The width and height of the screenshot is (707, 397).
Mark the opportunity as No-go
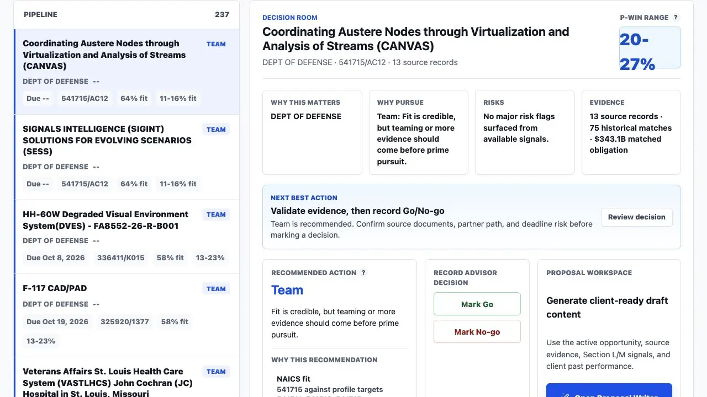coord(477,332)
